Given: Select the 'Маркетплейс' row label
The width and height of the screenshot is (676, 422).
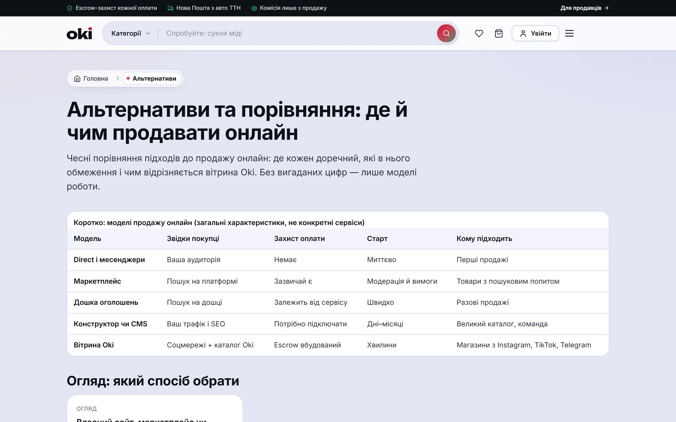Looking at the screenshot, I should coord(97,281).
